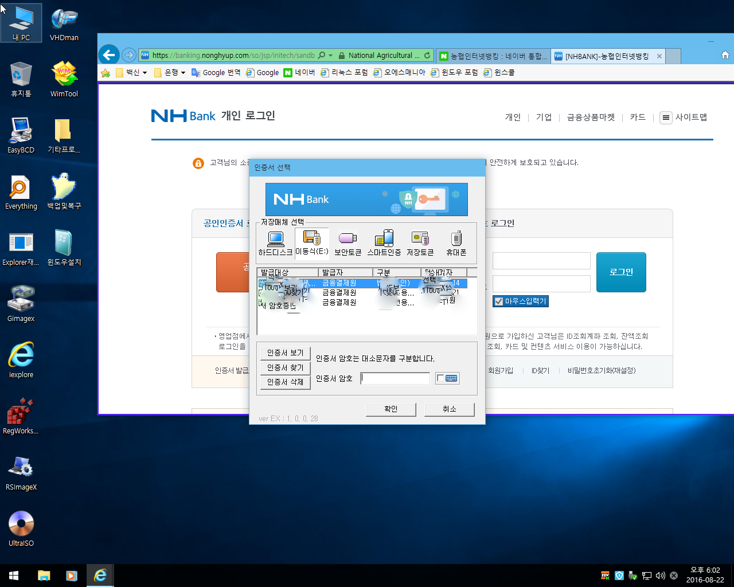Open 네이버 bookmark
734x587 pixels.
(299, 73)
